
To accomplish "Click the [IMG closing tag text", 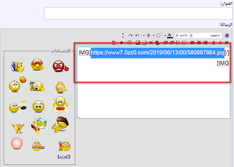I will [223, 63].
